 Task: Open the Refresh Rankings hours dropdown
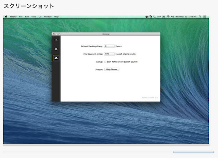[x=109, y=46]
